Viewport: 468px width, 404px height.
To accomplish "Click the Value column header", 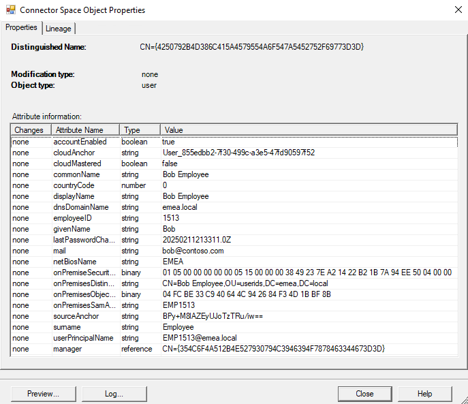I will point(309,130).
